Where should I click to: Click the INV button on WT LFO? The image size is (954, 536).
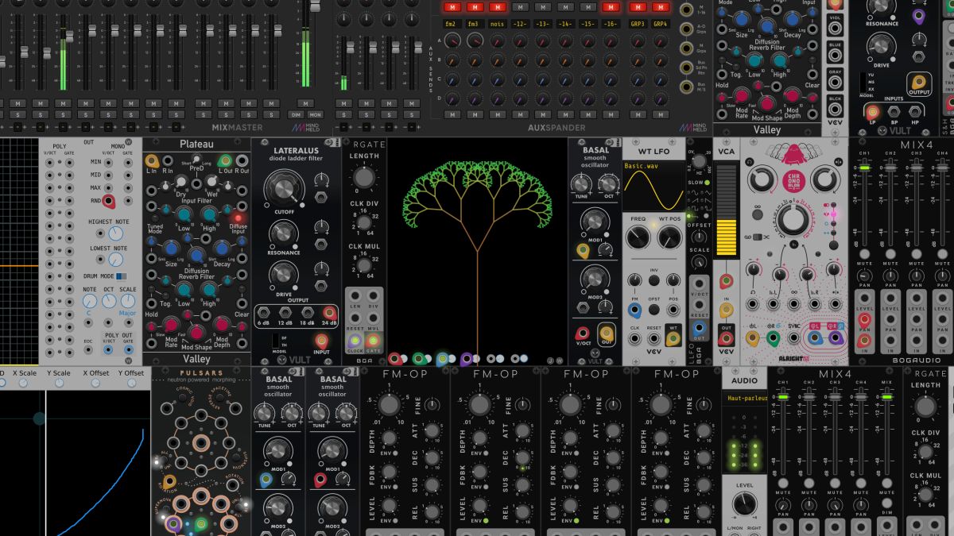[x=654, y=280]
